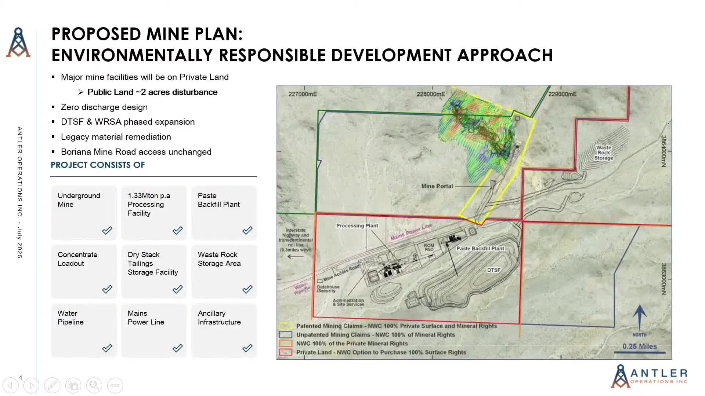Viewport: 705px width, 396px height.
Task: Click the Administration & Site Services label
Action: [x=348, y=302]
